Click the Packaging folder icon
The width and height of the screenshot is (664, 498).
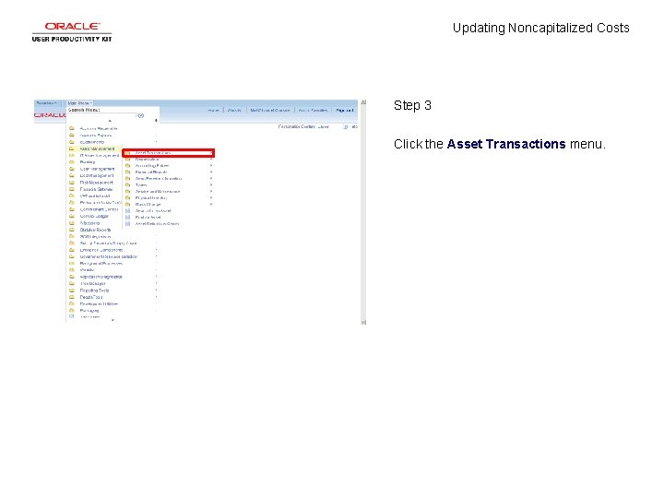(72, 311)
